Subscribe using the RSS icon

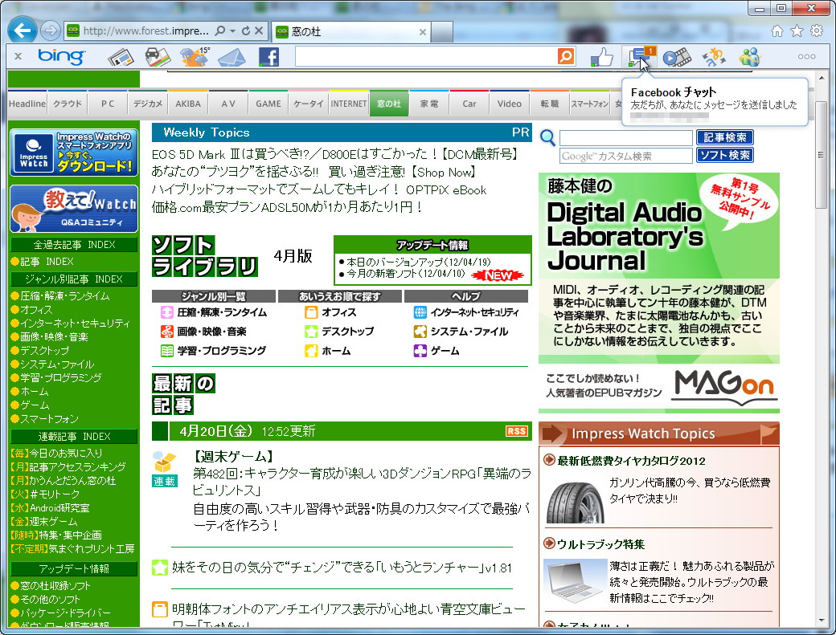tap(518, 431)
